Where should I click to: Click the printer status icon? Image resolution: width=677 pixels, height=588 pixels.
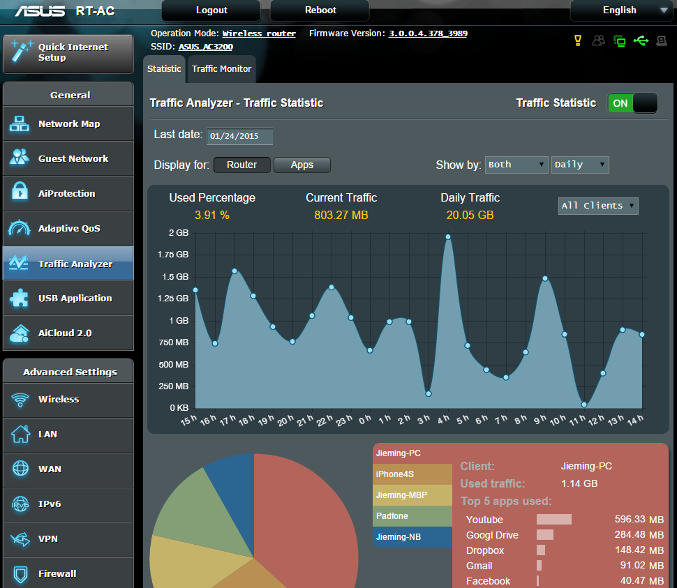(x=662, y=40)
